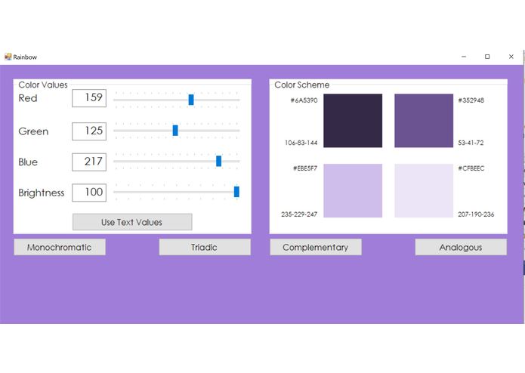Click the Blue value input field
The image size is (525, 373).
pos(89,162)
